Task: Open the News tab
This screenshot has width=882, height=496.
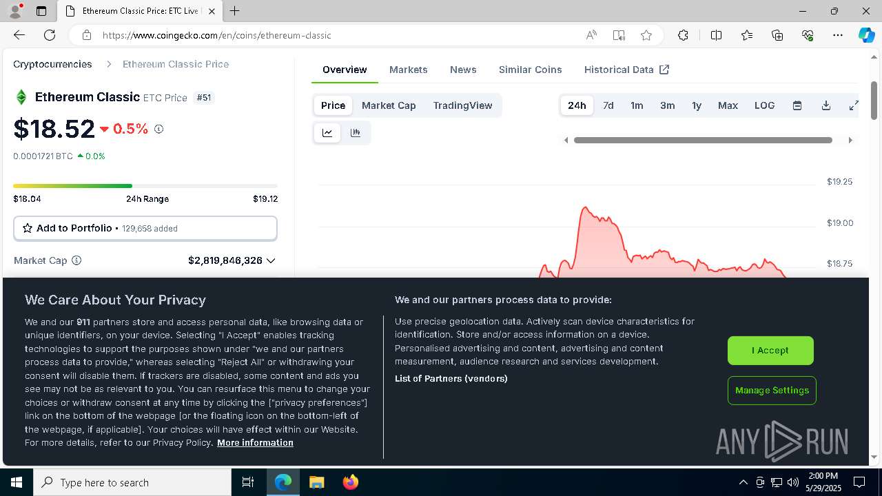Action: click(463, 70)
